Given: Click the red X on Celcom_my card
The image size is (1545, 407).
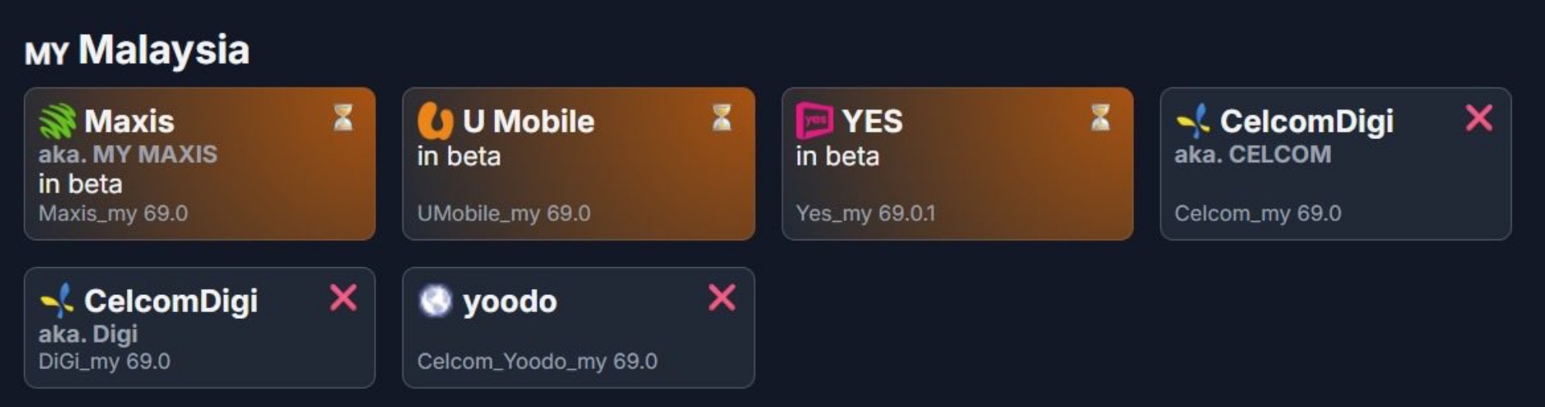Looking at the screenshot, I should (1479, 118).
